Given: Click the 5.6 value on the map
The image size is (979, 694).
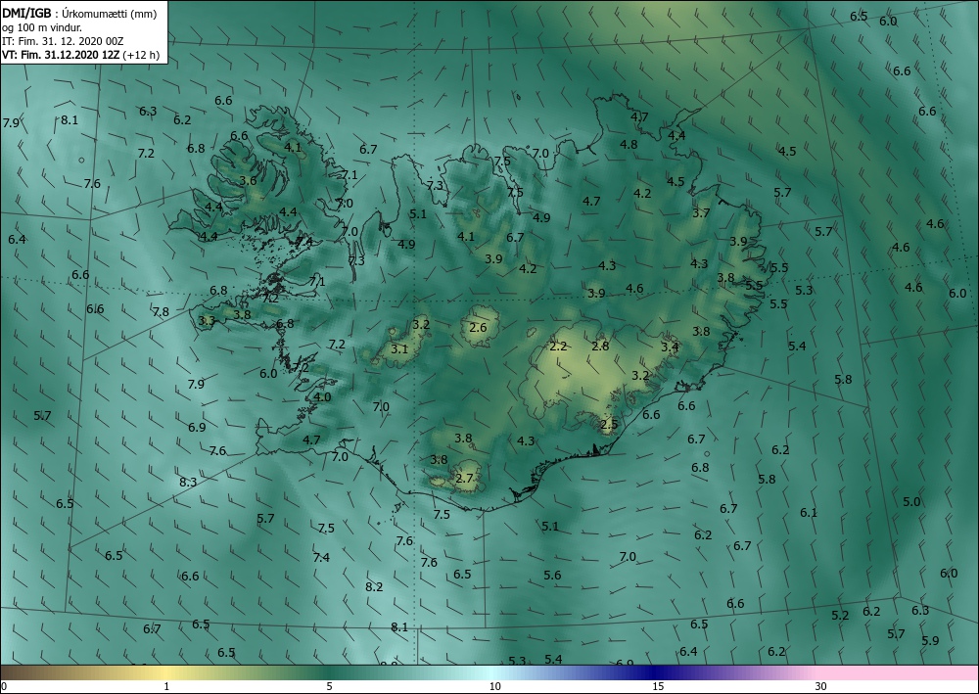Looking at the screenshot, I should tap(552, 576).
